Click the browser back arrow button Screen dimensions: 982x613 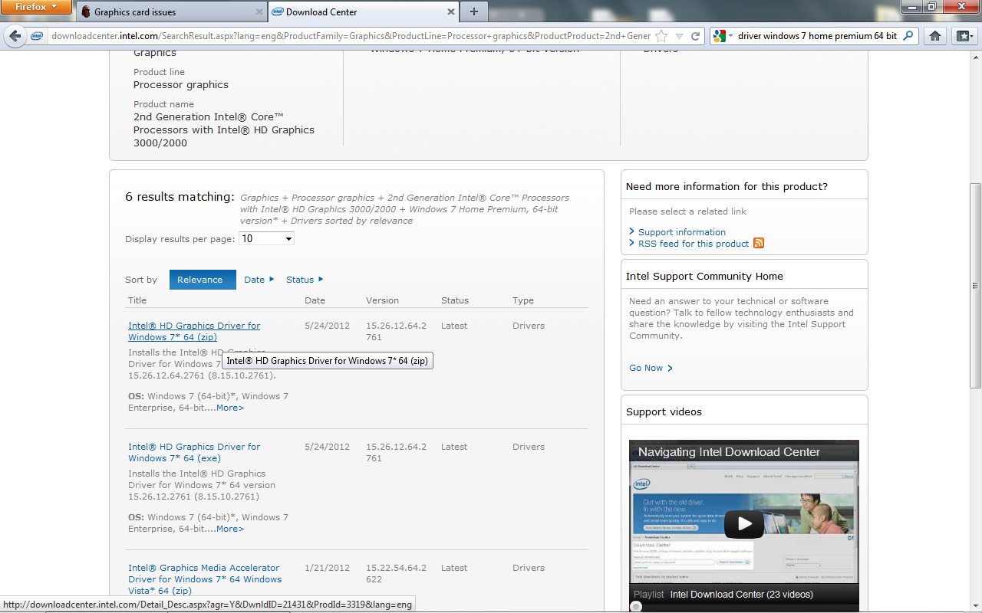point(15,36)
